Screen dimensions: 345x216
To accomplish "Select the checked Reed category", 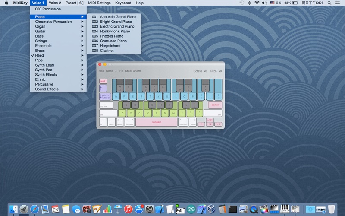I will coord(39,55).
